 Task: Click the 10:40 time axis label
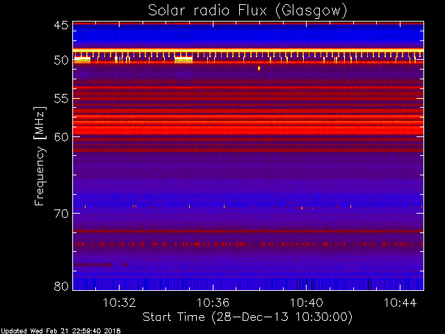click(306, 303)
